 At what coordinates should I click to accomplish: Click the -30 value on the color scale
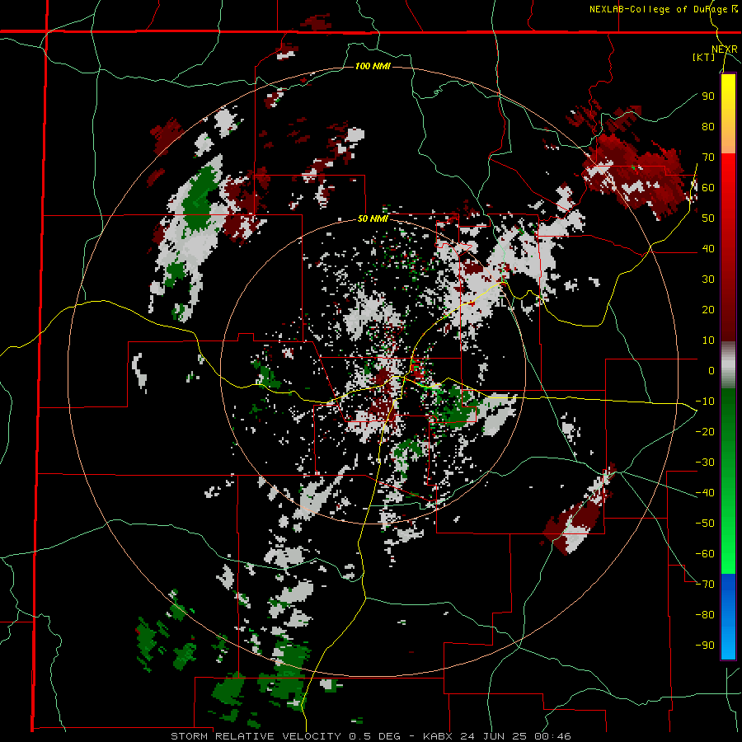point(705,463)
